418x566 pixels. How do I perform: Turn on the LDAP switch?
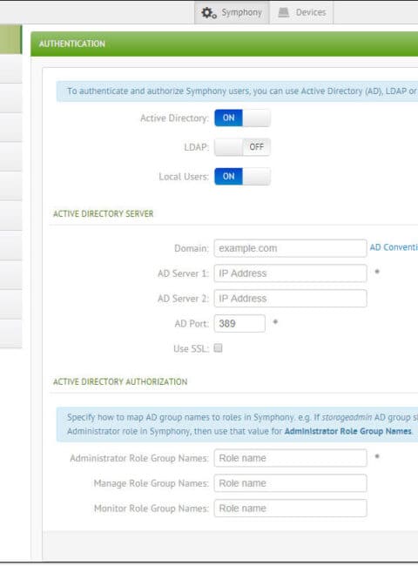pos(242,147)
